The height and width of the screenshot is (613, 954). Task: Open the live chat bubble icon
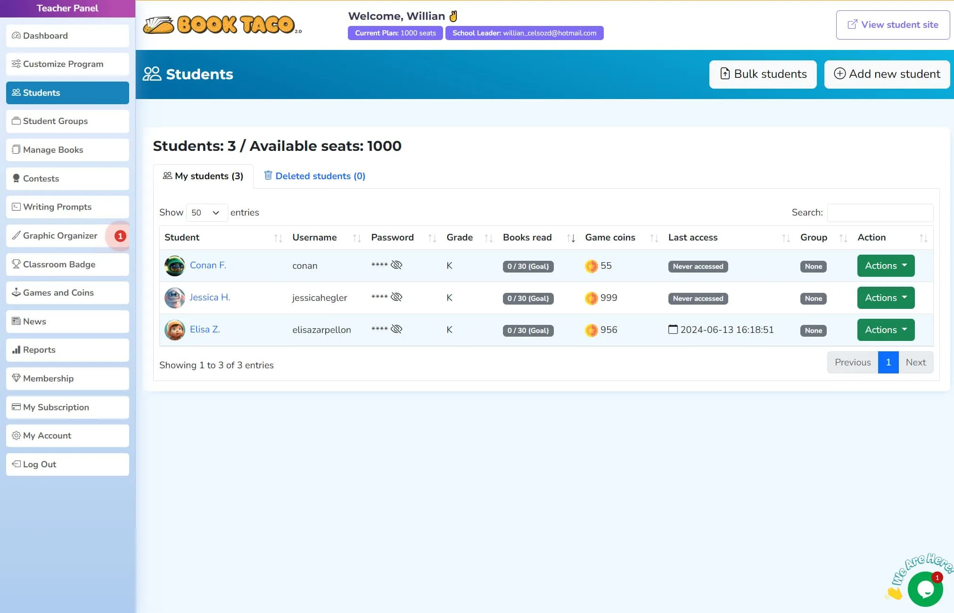coord(925,589)
